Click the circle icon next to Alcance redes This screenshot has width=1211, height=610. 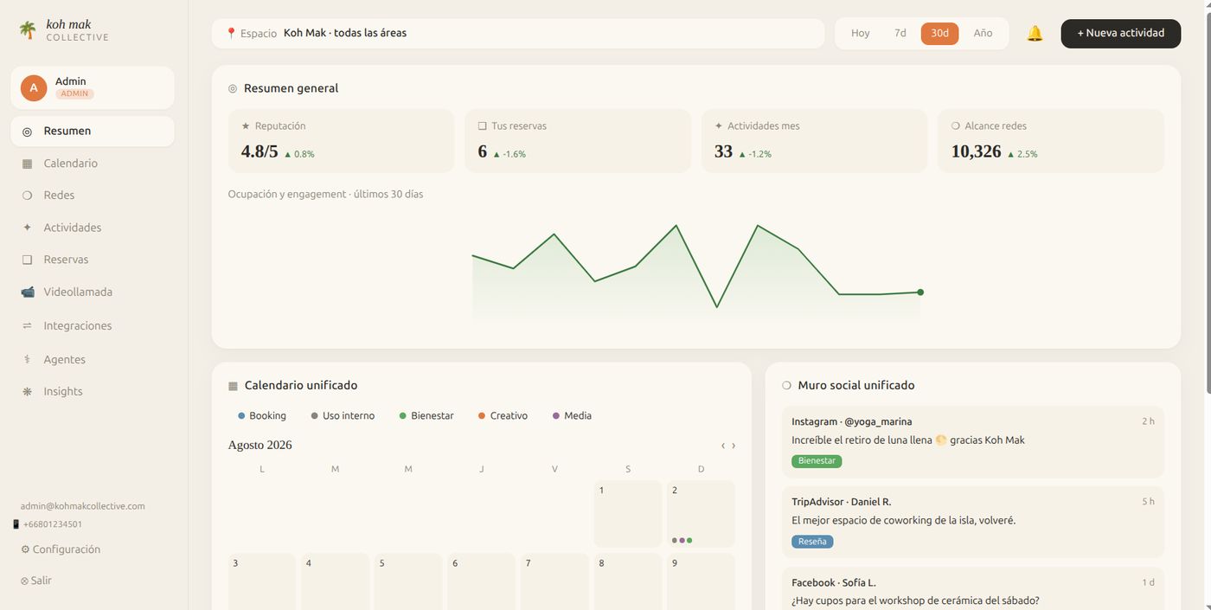(x=956, y=126)
